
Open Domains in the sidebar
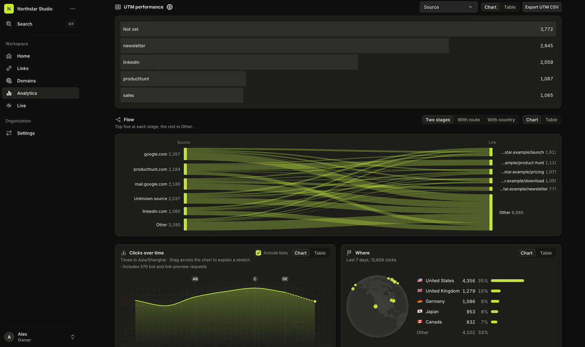[x=40, y=81]
